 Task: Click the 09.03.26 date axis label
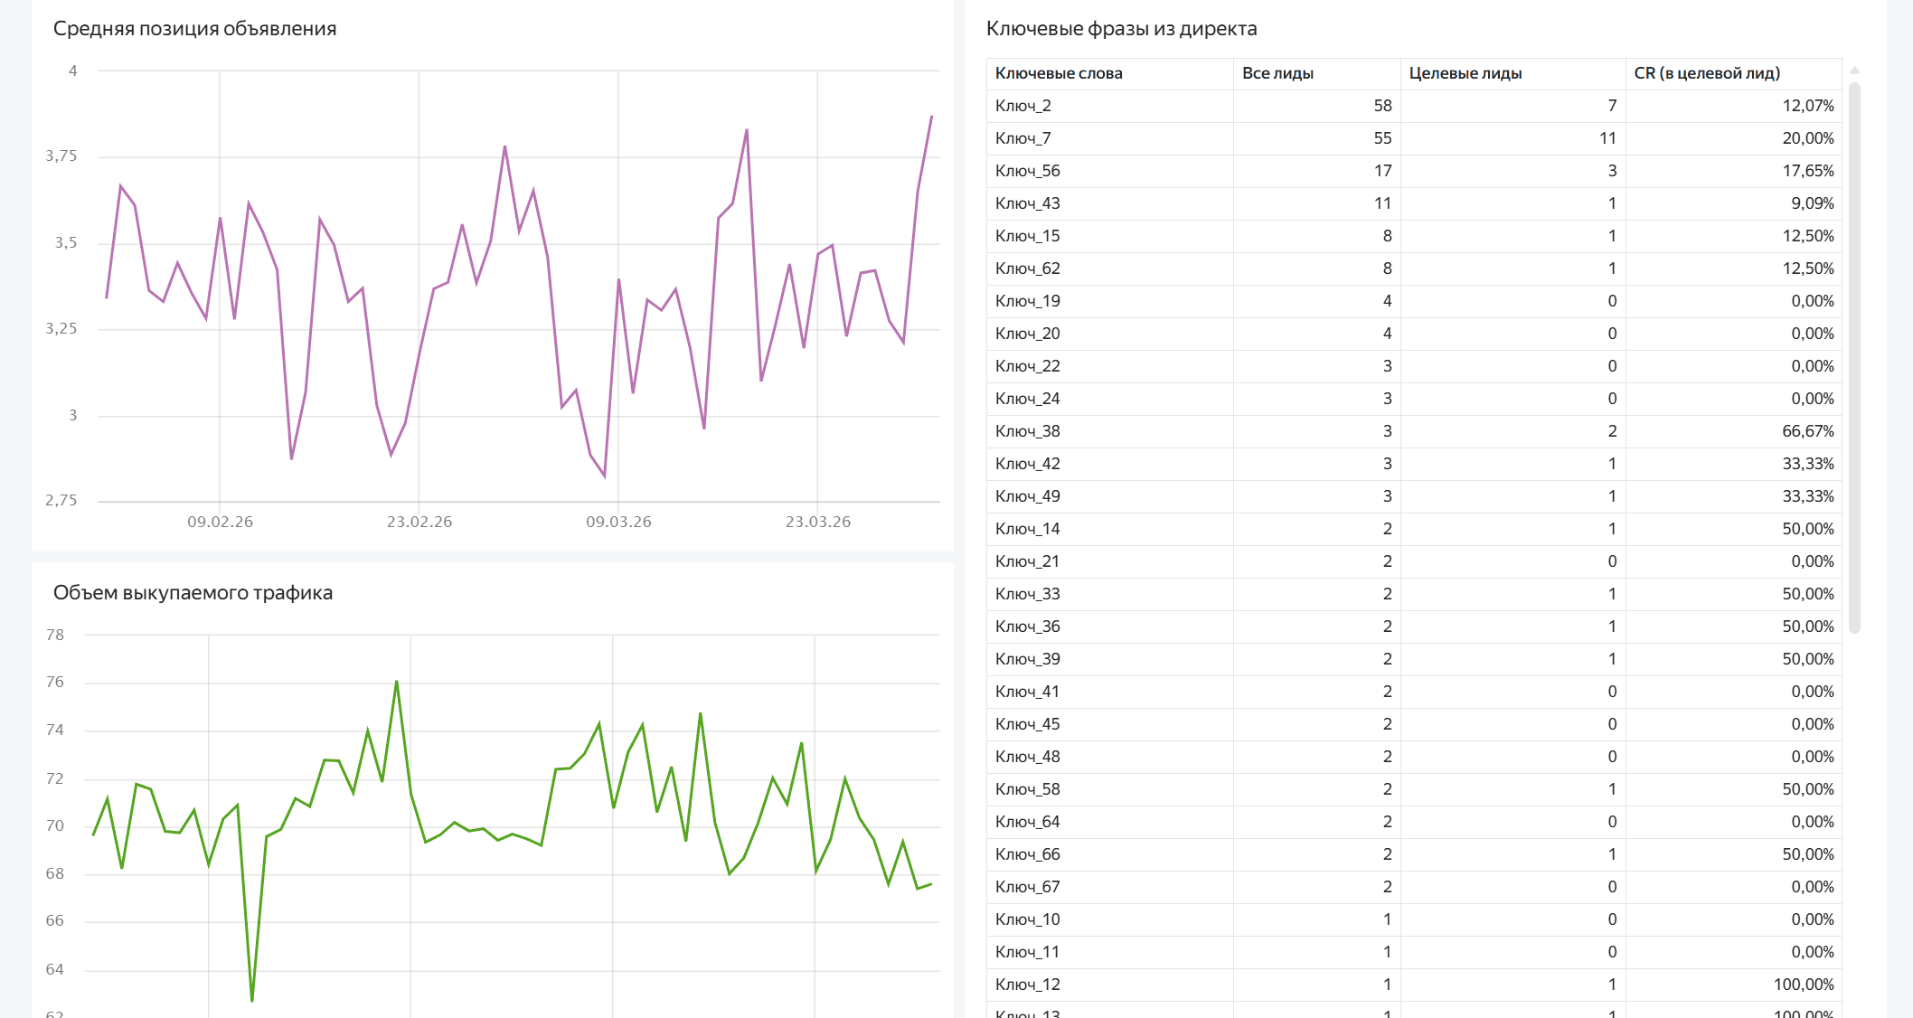(x=618, y=522)
